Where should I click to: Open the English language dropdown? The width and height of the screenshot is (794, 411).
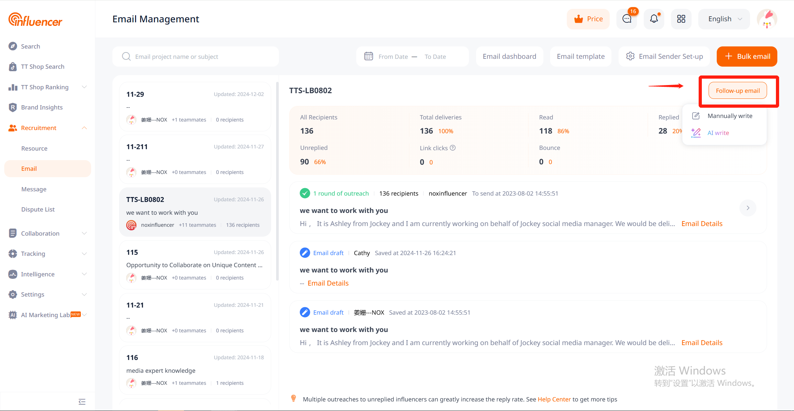(724, 19)
